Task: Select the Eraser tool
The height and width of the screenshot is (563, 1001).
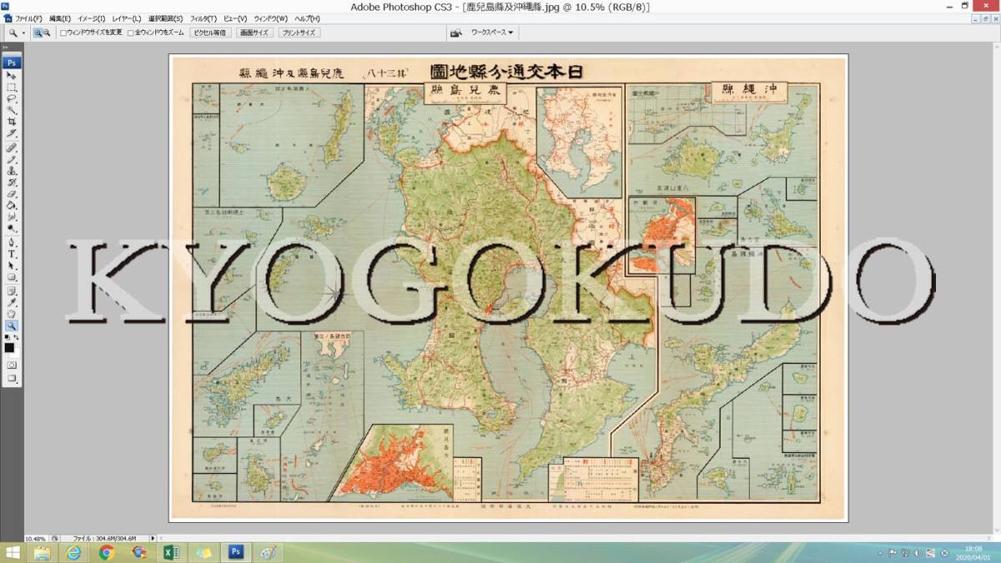Action: [12, 194]
